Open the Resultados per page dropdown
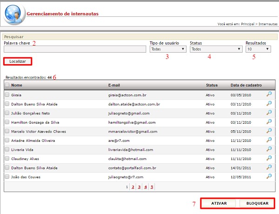This screenshot has height=214, width=279. click(258, 49)
